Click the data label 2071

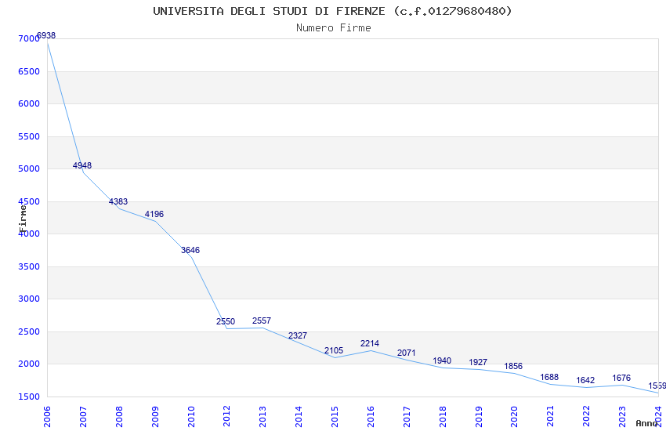(407, 353)
